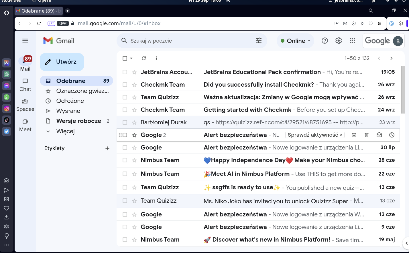Click the inbox vertical scrollbar
The width and height of the screenshot is (409, 253).
coord(403,89)
